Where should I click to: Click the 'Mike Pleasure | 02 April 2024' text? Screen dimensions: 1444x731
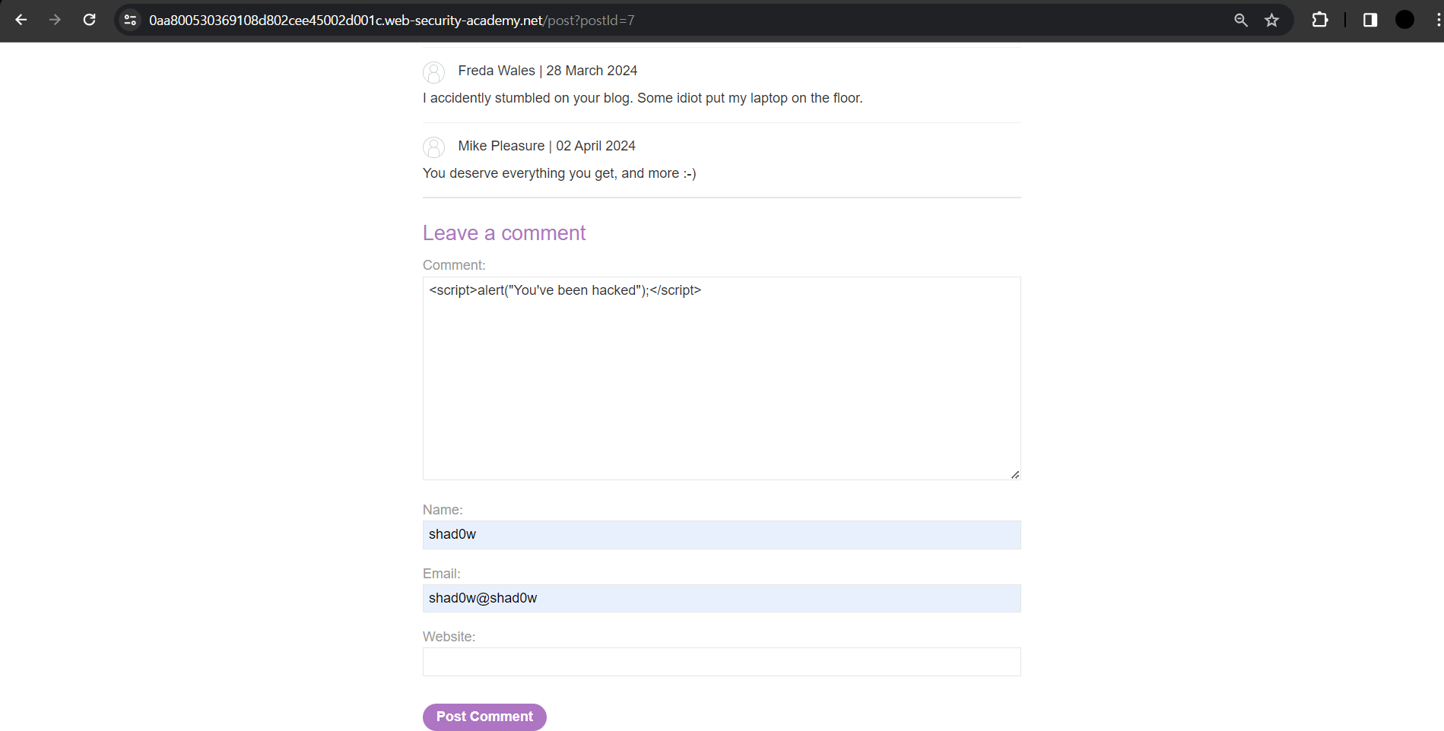547,146
